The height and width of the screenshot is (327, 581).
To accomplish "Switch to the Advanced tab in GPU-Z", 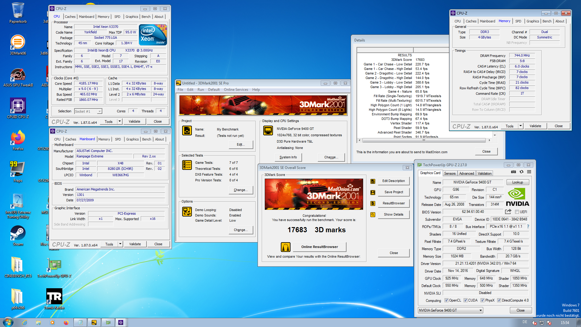I will click(x=466, y=173).
